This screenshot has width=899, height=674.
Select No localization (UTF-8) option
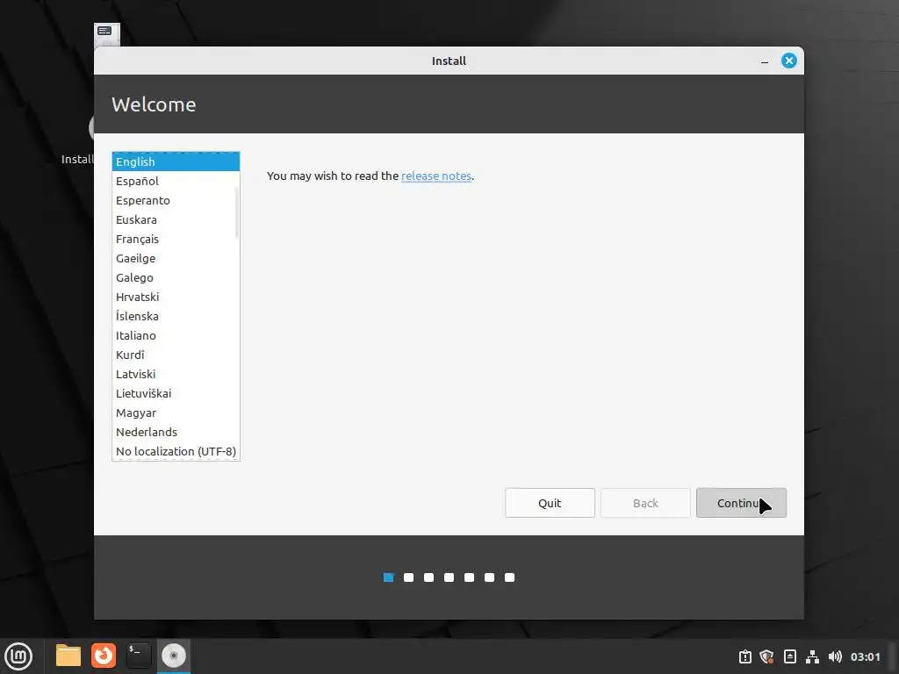[x=176, y=452]
